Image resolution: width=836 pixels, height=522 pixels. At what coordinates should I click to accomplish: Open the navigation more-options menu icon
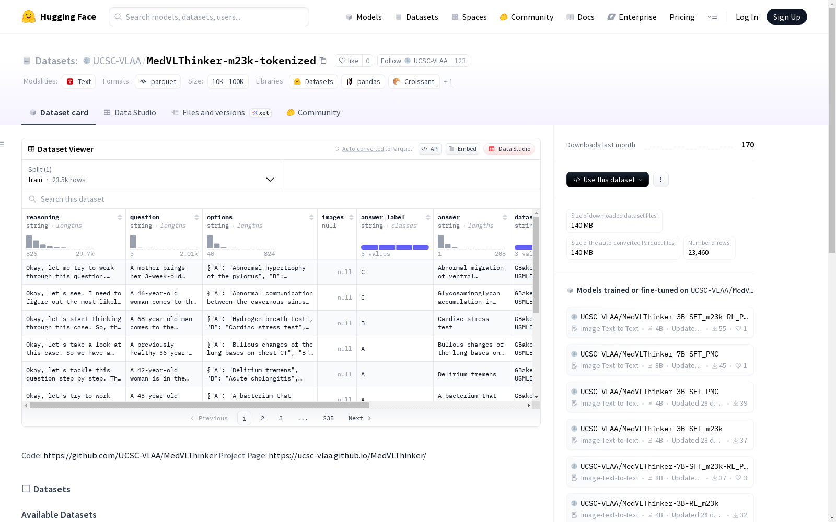712,17
